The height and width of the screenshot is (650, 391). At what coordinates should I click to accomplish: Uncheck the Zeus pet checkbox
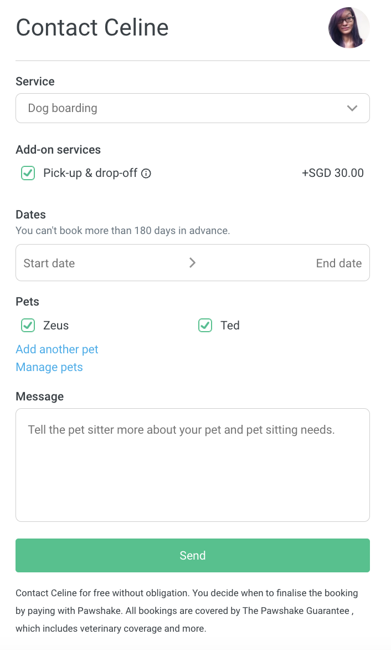28,326
